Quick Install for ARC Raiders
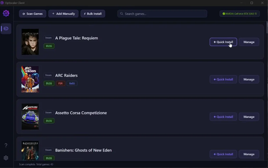268x168 pixels. 223,80
